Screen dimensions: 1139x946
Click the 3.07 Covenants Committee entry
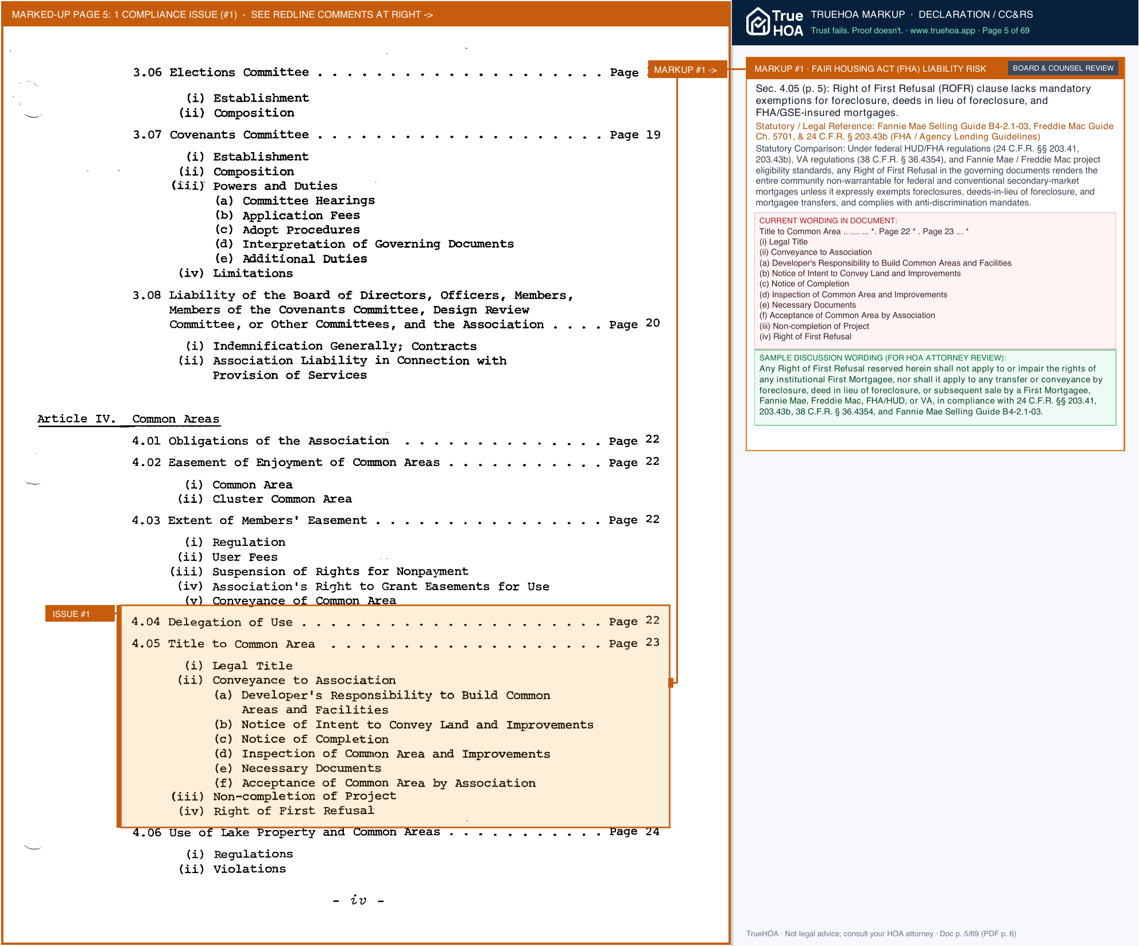[397, 135]
